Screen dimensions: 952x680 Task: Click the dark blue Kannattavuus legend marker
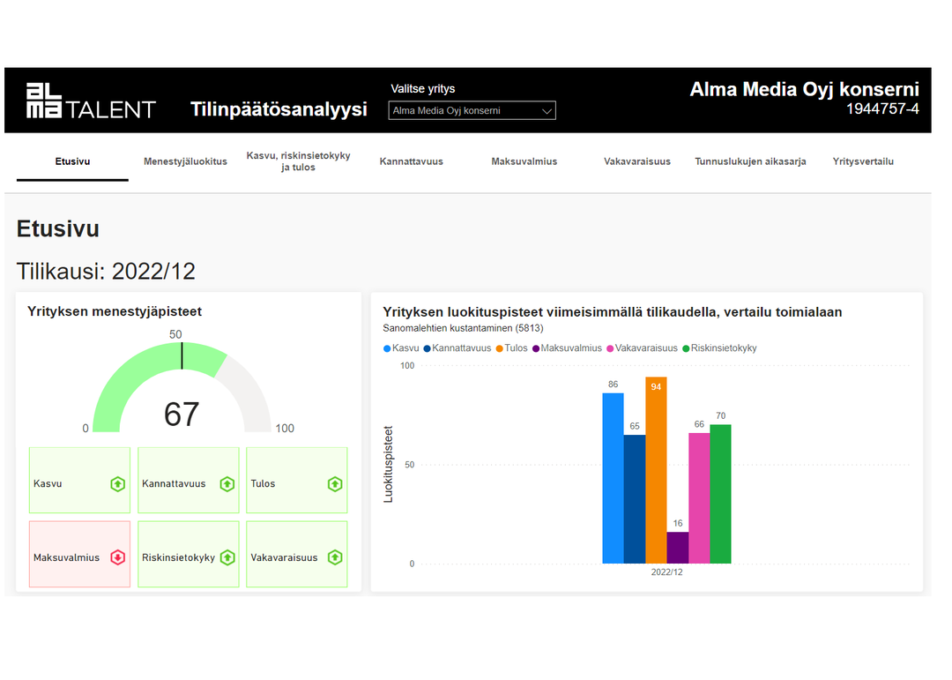tap(427, 348)
